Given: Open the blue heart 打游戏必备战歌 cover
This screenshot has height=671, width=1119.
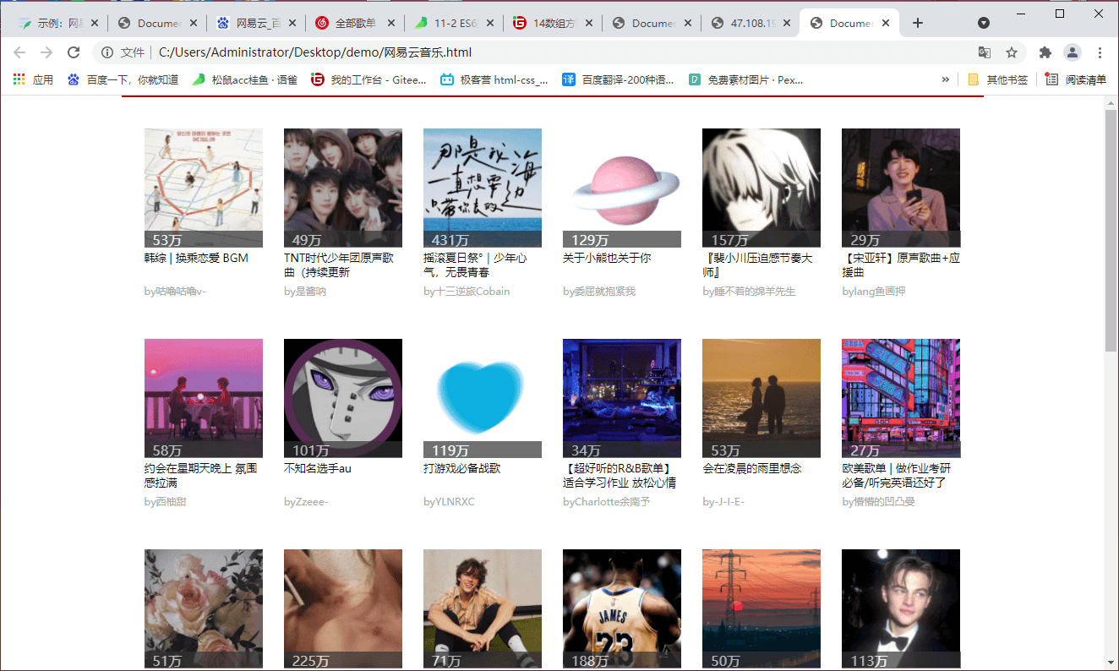Looking at the screenshot, I should pyautogui.click(x=483, y=398).
